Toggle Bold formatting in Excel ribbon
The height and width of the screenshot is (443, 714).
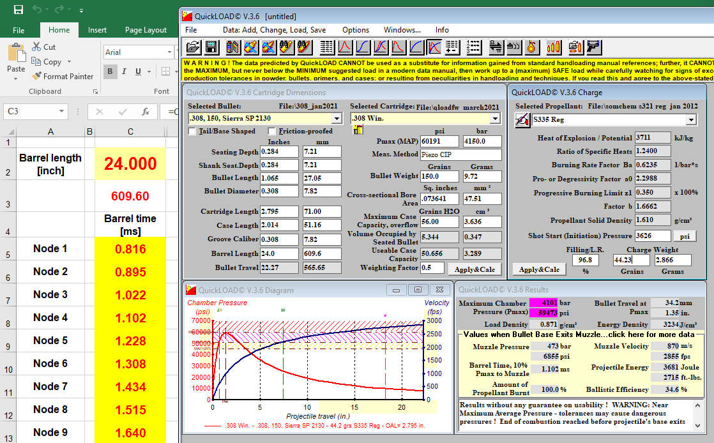(110, 71)
